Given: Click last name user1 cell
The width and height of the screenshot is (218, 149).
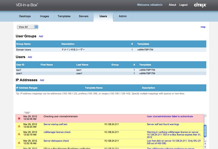Looking at the screenshot, I should pos(79,73).
